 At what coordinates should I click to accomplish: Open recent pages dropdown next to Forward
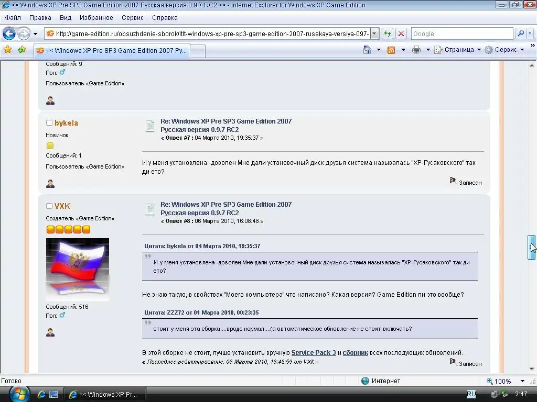click(35, 34)
